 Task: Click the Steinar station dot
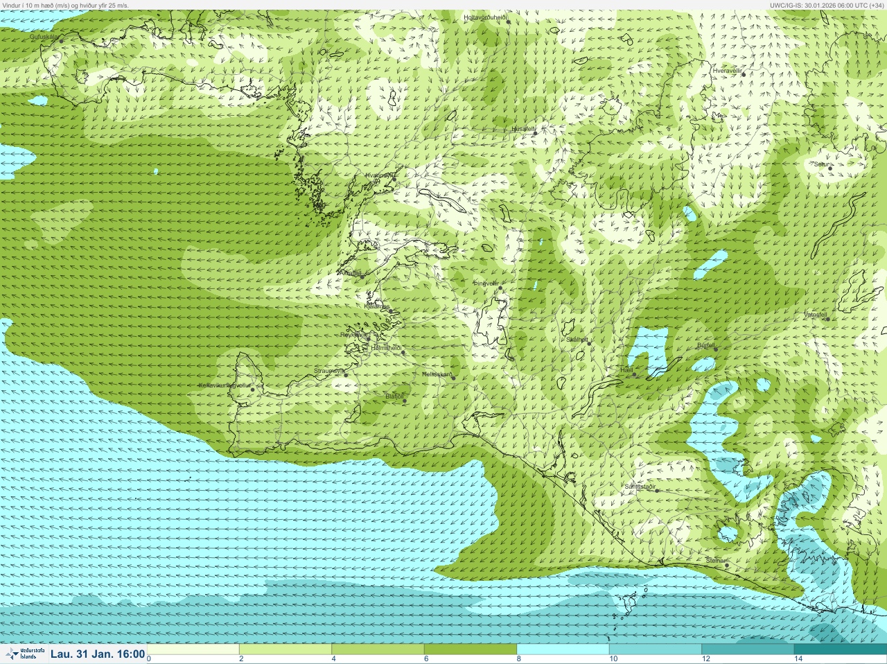(x=726, y=565)
